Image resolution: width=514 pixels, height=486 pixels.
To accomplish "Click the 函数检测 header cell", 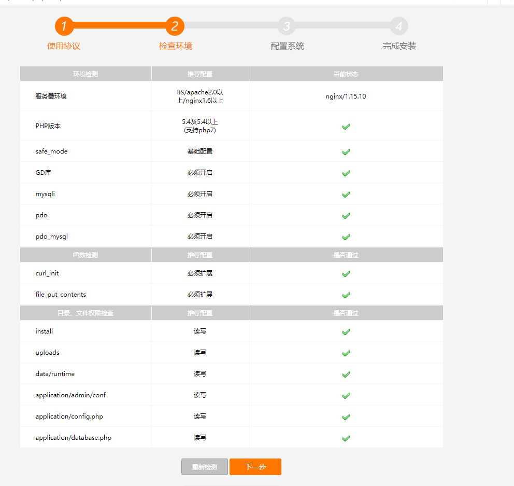I will pos(85,255).
